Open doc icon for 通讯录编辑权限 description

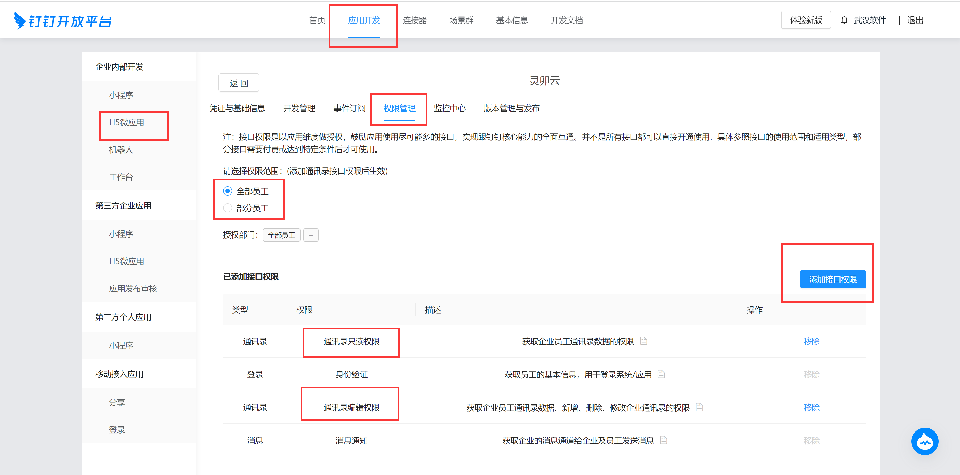point(699,407)
